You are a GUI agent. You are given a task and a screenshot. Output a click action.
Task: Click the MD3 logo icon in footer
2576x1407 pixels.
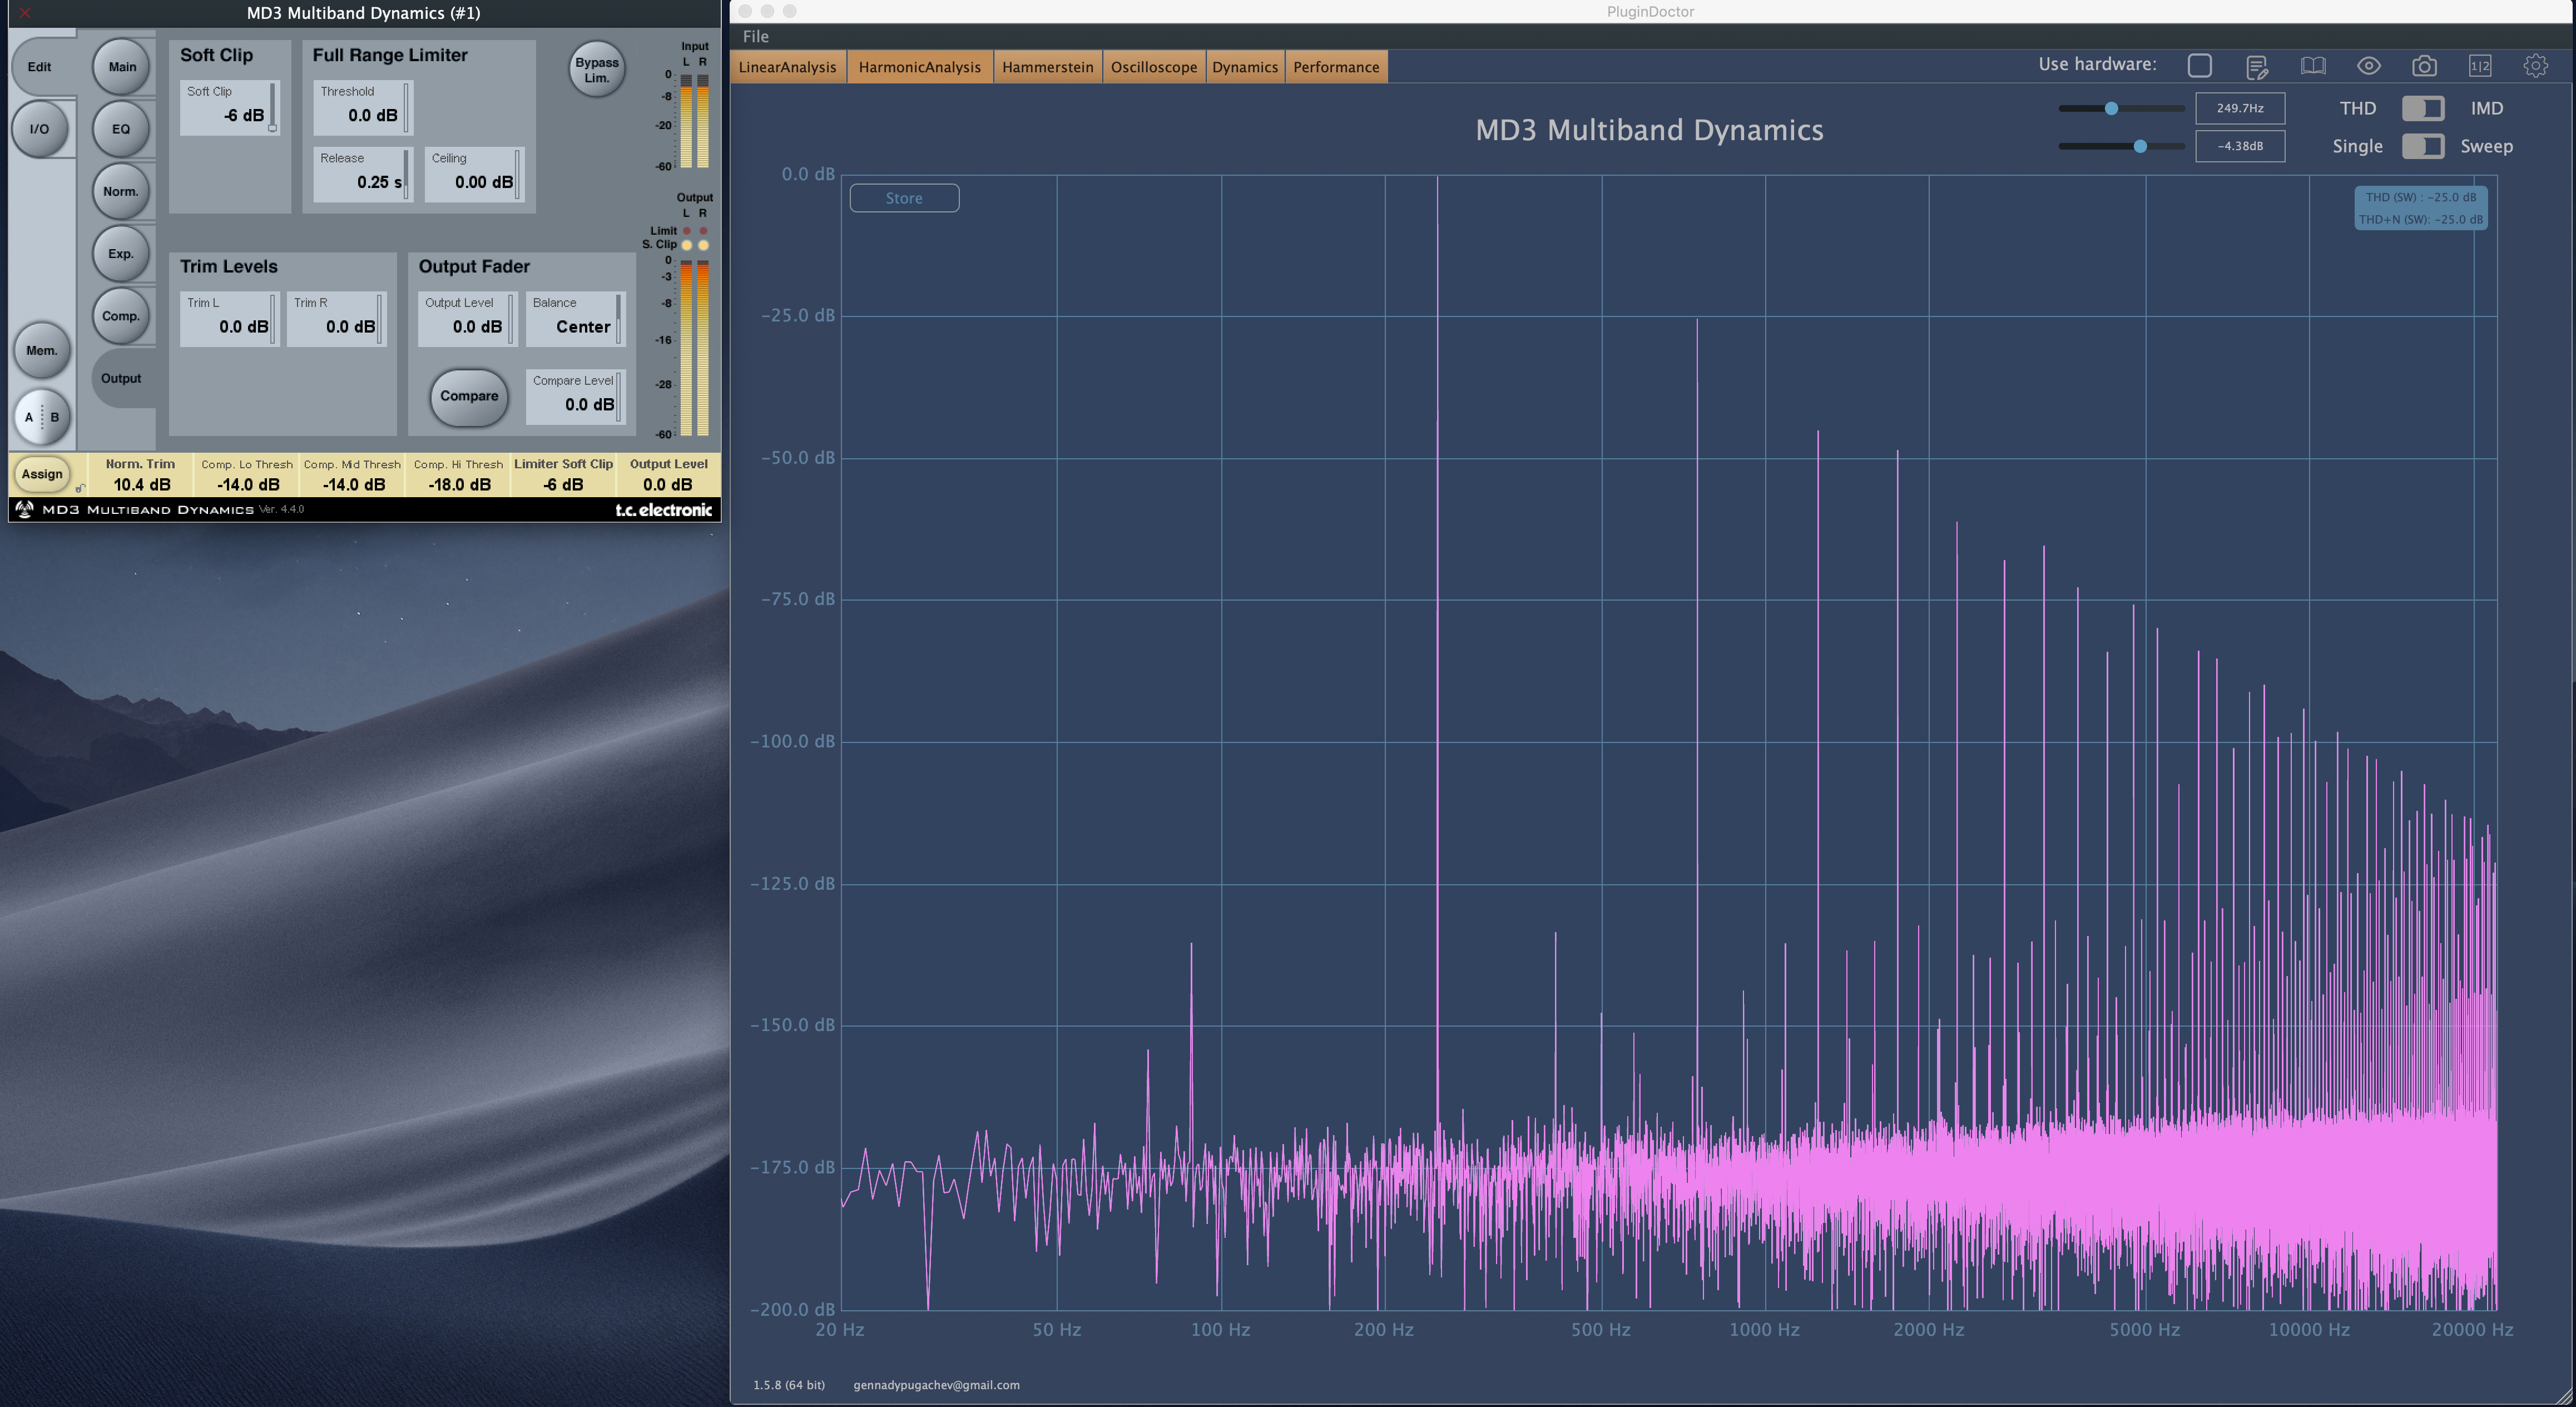24,509
